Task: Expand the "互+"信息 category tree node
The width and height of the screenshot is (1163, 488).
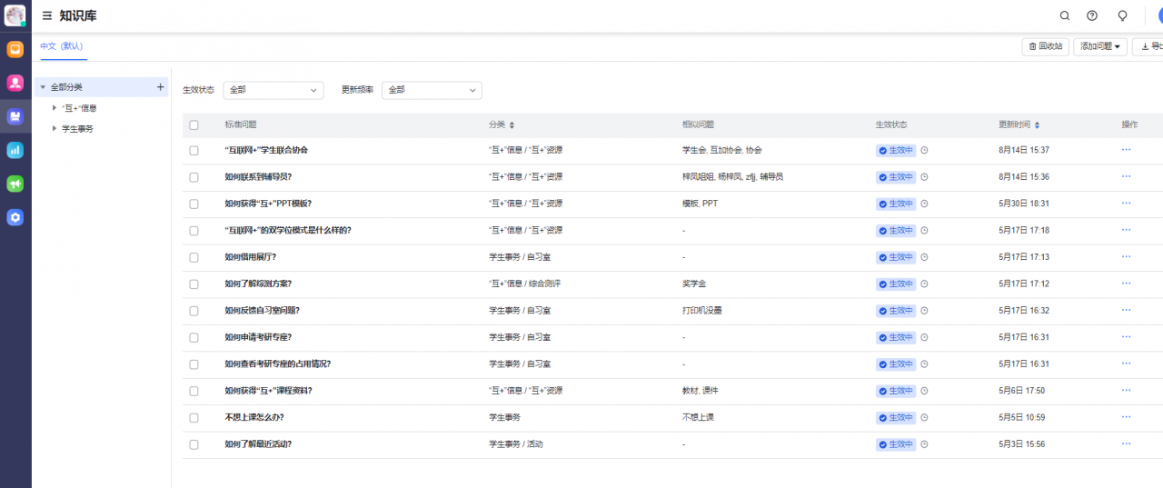Action: point(55,108)
